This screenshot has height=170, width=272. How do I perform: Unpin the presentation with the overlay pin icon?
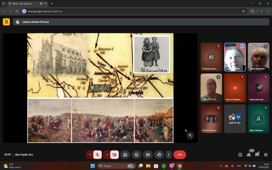[x=92, y=88]
